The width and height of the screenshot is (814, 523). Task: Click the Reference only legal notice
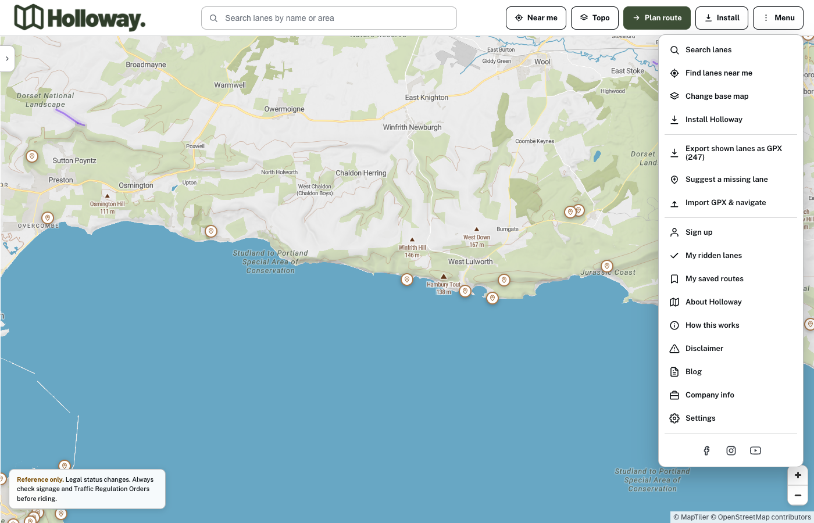86,489
